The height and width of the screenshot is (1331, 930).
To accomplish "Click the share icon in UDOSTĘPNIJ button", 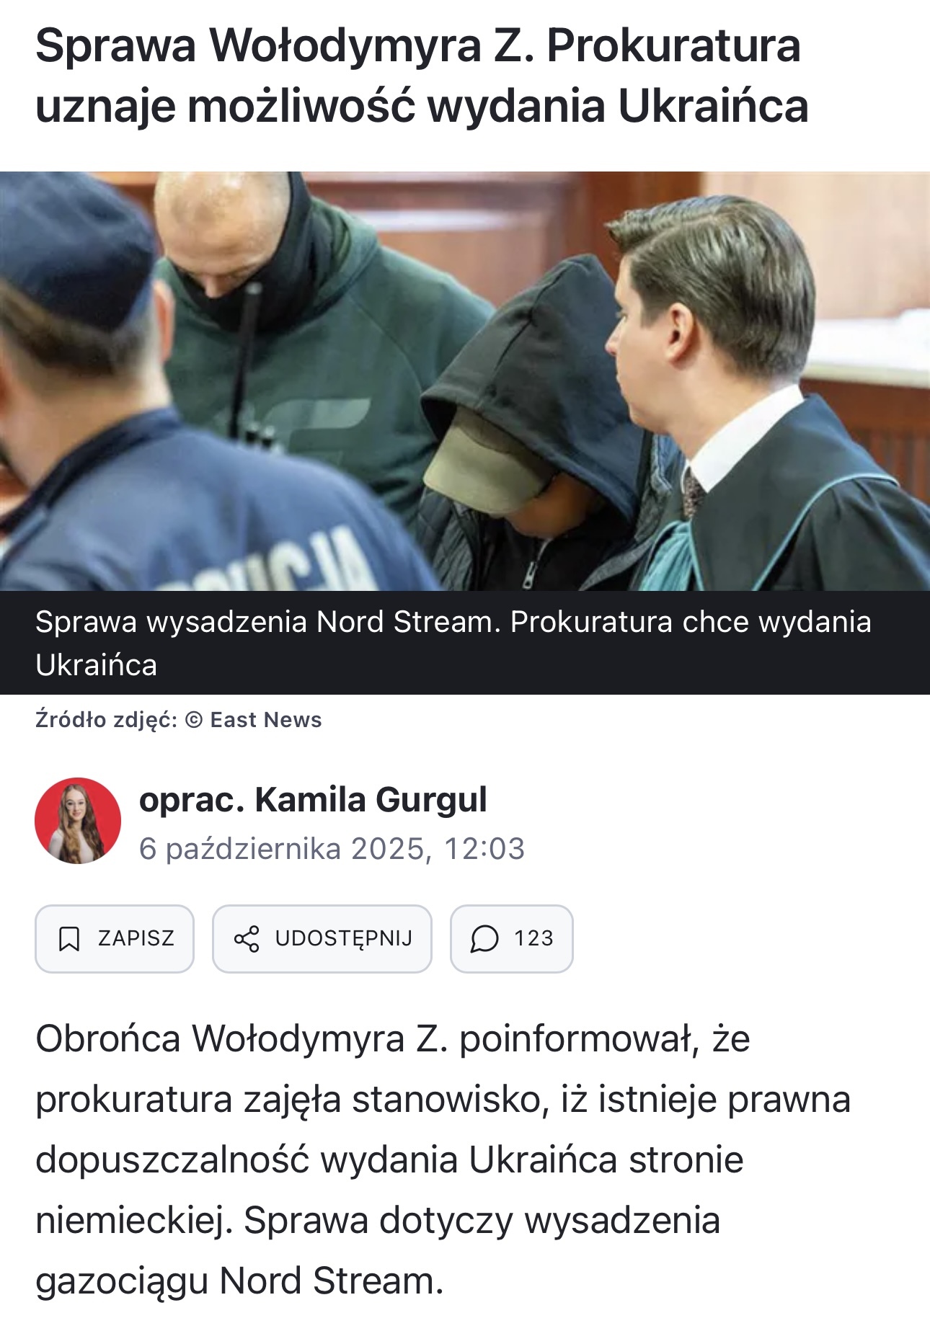I will click(x=247, y=939).
